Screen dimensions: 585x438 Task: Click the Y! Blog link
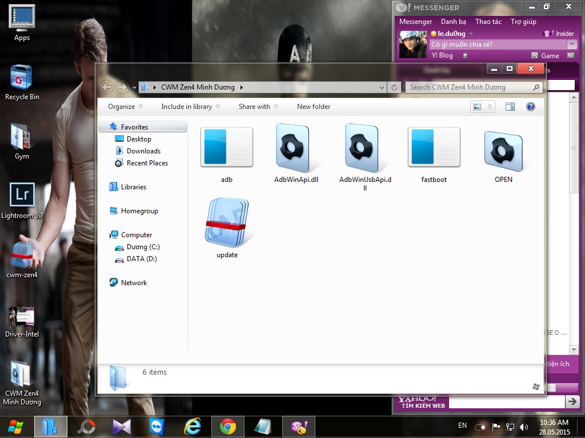pyautogui.click(x=442, y=55)
